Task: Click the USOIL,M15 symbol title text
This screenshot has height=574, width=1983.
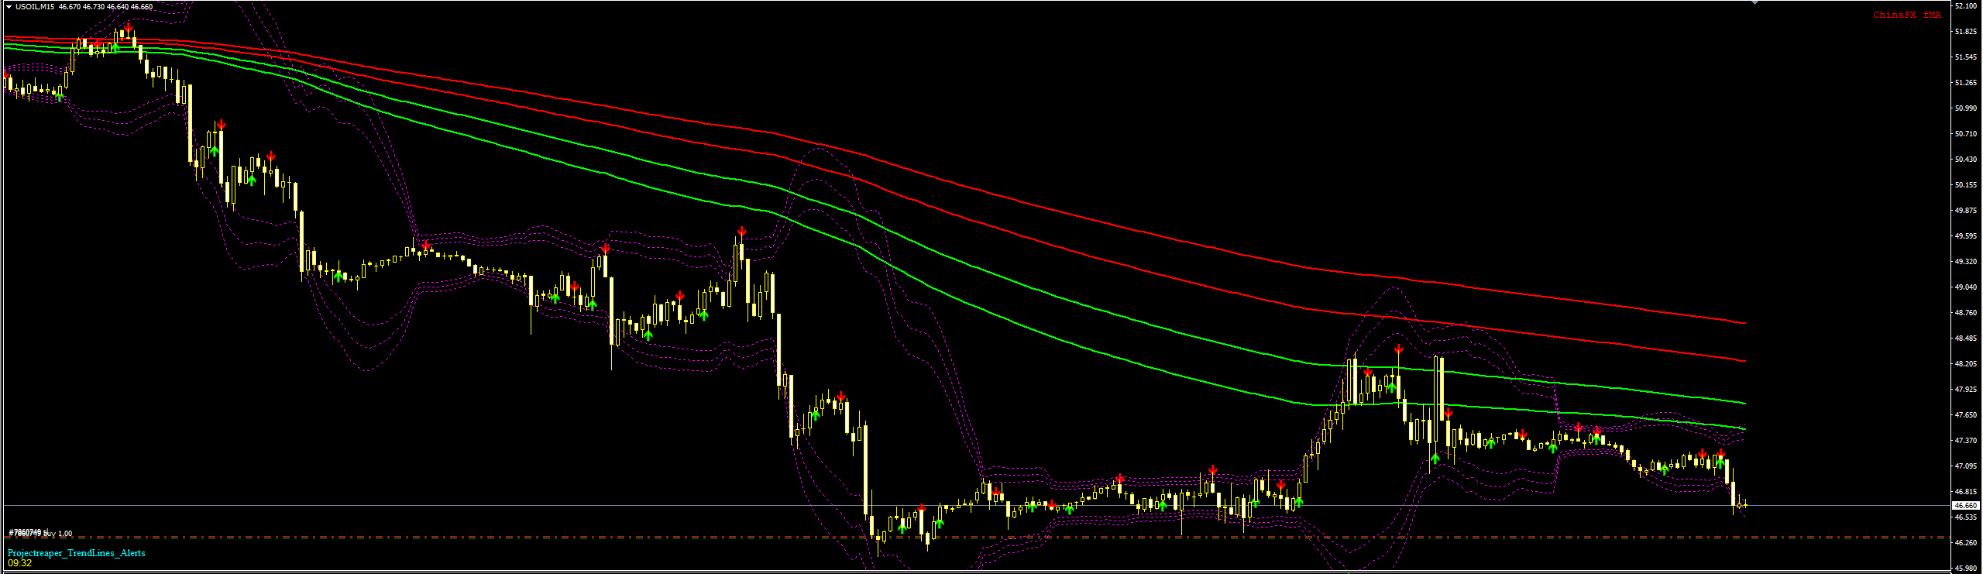Action: click(x=35, y=7)
